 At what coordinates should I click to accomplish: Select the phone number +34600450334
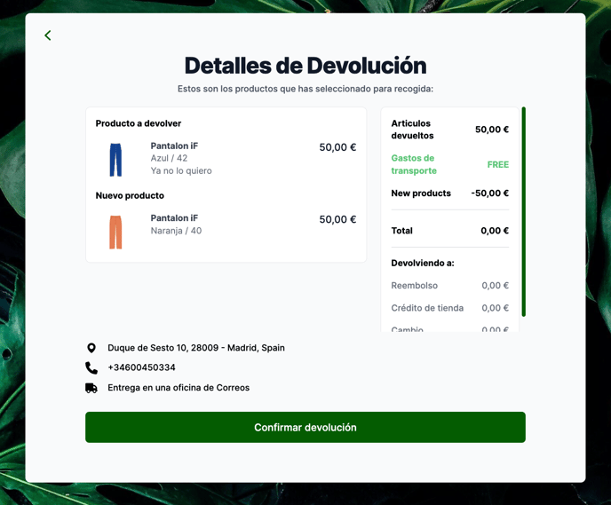(141, 367)
